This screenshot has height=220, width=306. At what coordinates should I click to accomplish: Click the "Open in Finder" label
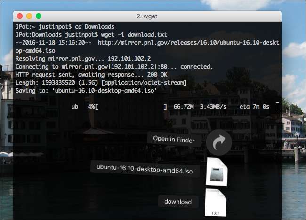[x=174, y=139]
